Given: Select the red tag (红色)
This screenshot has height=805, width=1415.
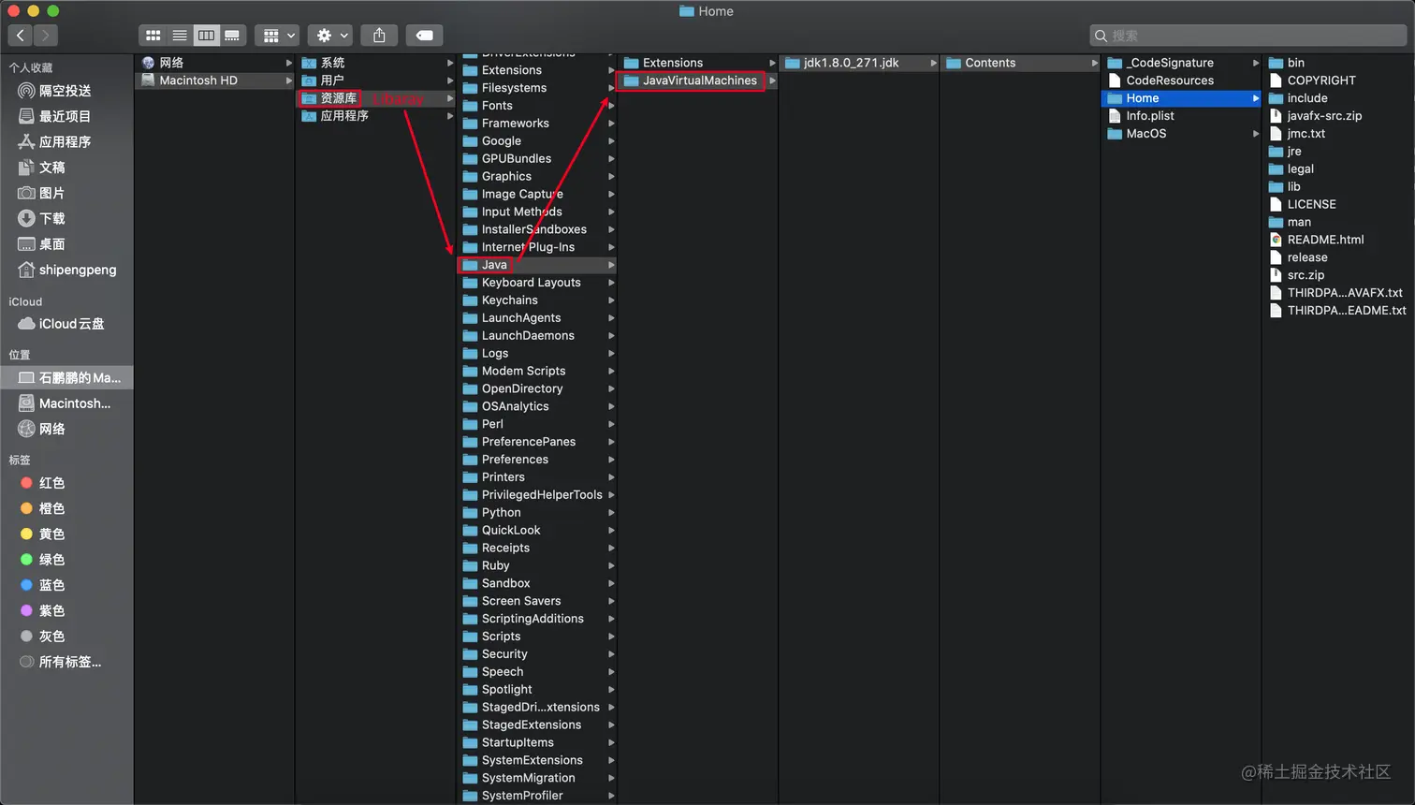Looking at the screenshot, I should [x=66, y=483].
